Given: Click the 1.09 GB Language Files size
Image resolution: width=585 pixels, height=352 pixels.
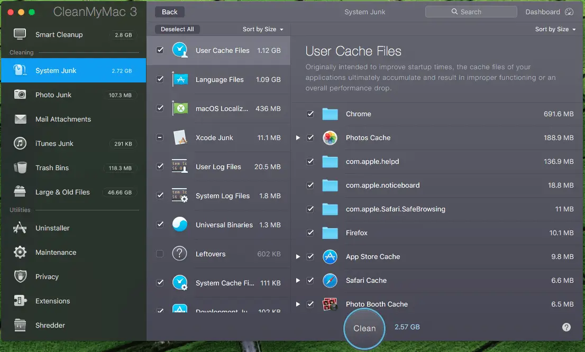Looking at the screenshot, I should tap(268, 79).
